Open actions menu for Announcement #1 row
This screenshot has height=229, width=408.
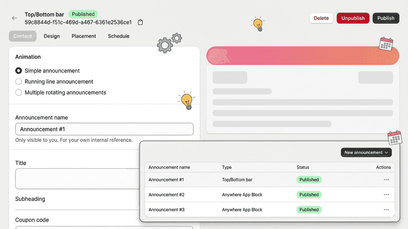click(x=386, y=180)
